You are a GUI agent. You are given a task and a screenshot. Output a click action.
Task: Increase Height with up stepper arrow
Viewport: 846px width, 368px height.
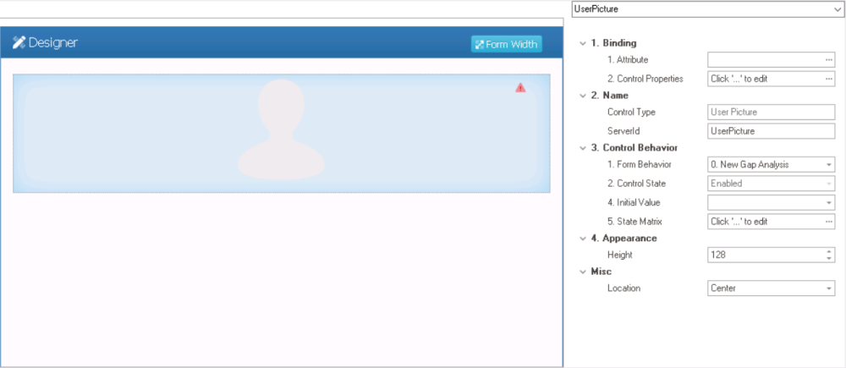point(829,251)
